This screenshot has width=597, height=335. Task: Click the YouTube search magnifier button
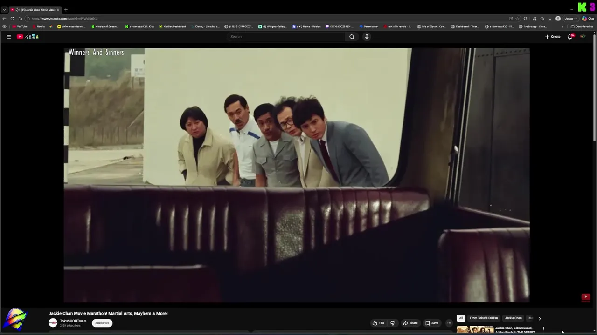(352, 37)
